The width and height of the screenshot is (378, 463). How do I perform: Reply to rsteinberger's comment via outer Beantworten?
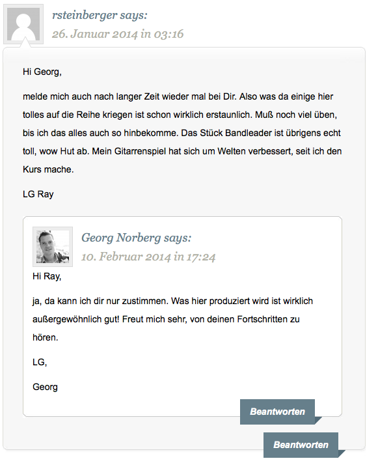coord(301,445)
